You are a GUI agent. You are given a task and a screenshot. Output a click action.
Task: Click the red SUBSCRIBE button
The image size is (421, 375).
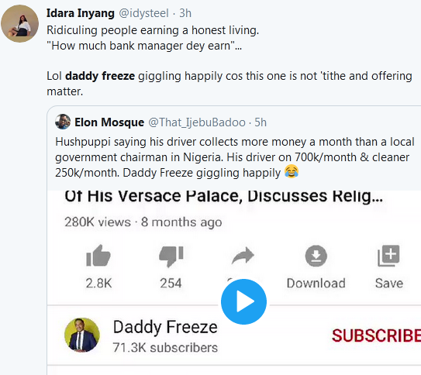click(376, 335)
